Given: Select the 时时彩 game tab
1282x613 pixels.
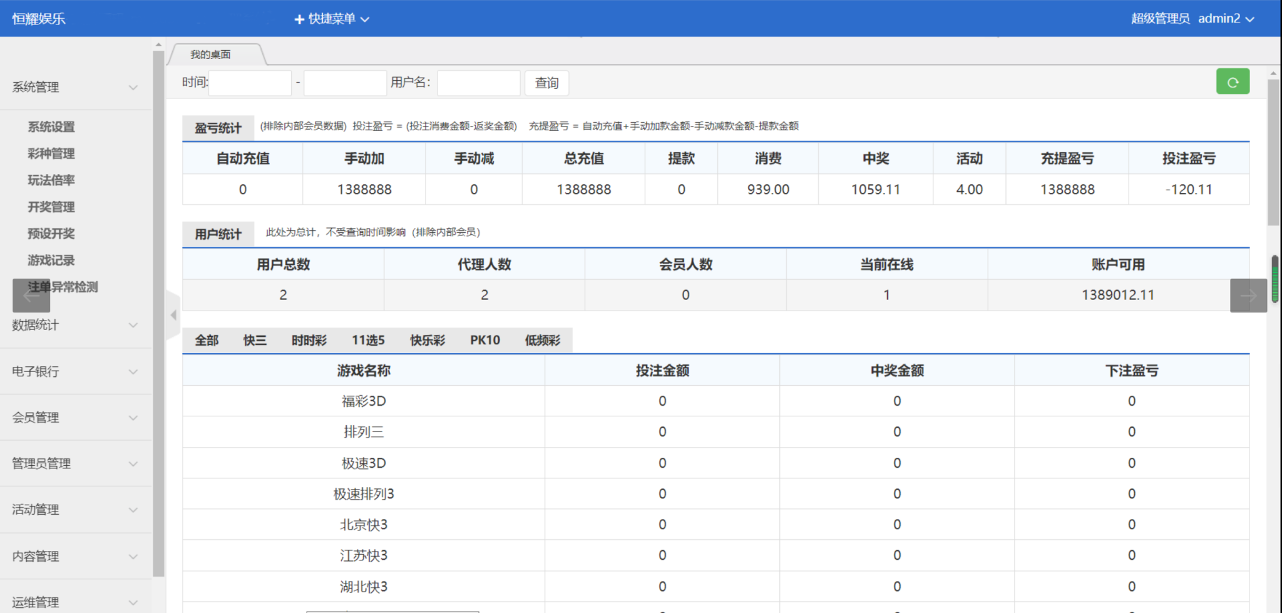Looking at the screenshot, I should click(x=309, y=340).
